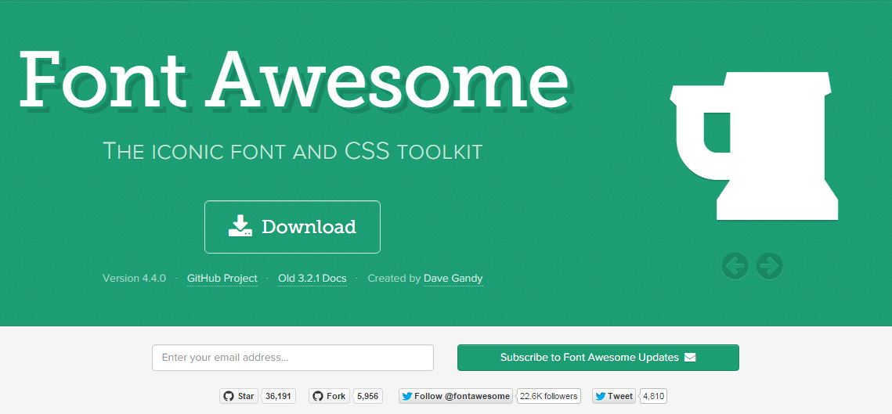Image resolution: width=892 pixels, height=414 pixels.
Task: View the 4,810 tweet count
Action: point(653,396)
